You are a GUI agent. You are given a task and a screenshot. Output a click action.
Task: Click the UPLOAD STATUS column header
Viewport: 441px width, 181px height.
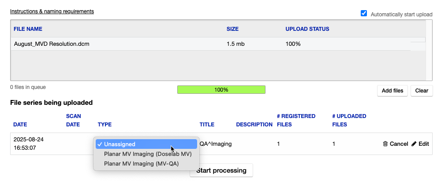[307, 29]
